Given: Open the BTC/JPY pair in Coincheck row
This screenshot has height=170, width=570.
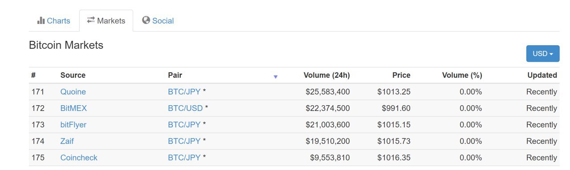Looking at the screenshot, I should tap(184, 158).
